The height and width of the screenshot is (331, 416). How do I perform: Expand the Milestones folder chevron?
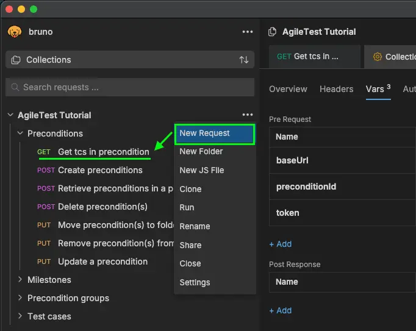(x=20, y=279)
